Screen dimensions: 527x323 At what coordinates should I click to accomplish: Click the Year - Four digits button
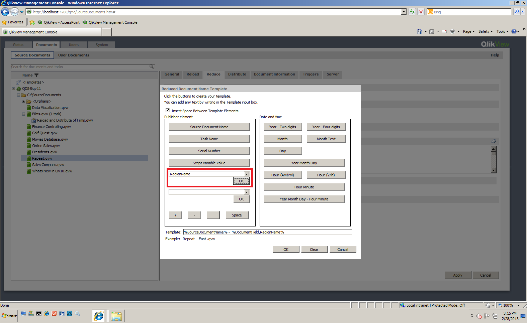(x=326, y=127)
